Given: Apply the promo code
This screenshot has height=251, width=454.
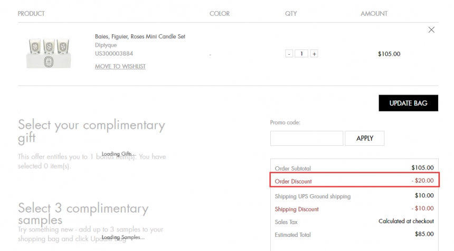Looking at the screenshot, I should tap(364, 138).
